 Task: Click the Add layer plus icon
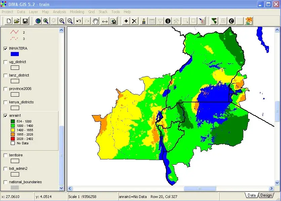click(x=126, y=21)
